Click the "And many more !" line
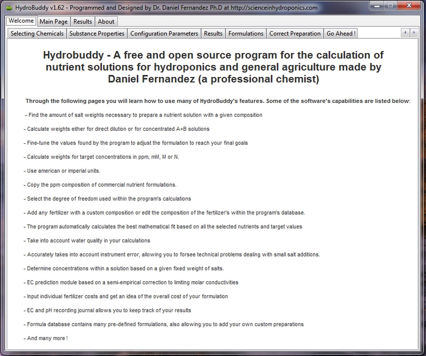This screenshot has width=426, height=356. [x=46, y=338]
